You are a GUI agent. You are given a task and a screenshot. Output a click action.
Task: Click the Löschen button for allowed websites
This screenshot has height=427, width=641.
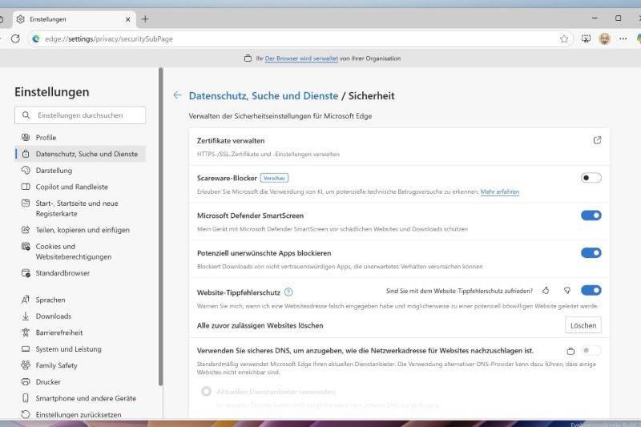pos(583,325)
